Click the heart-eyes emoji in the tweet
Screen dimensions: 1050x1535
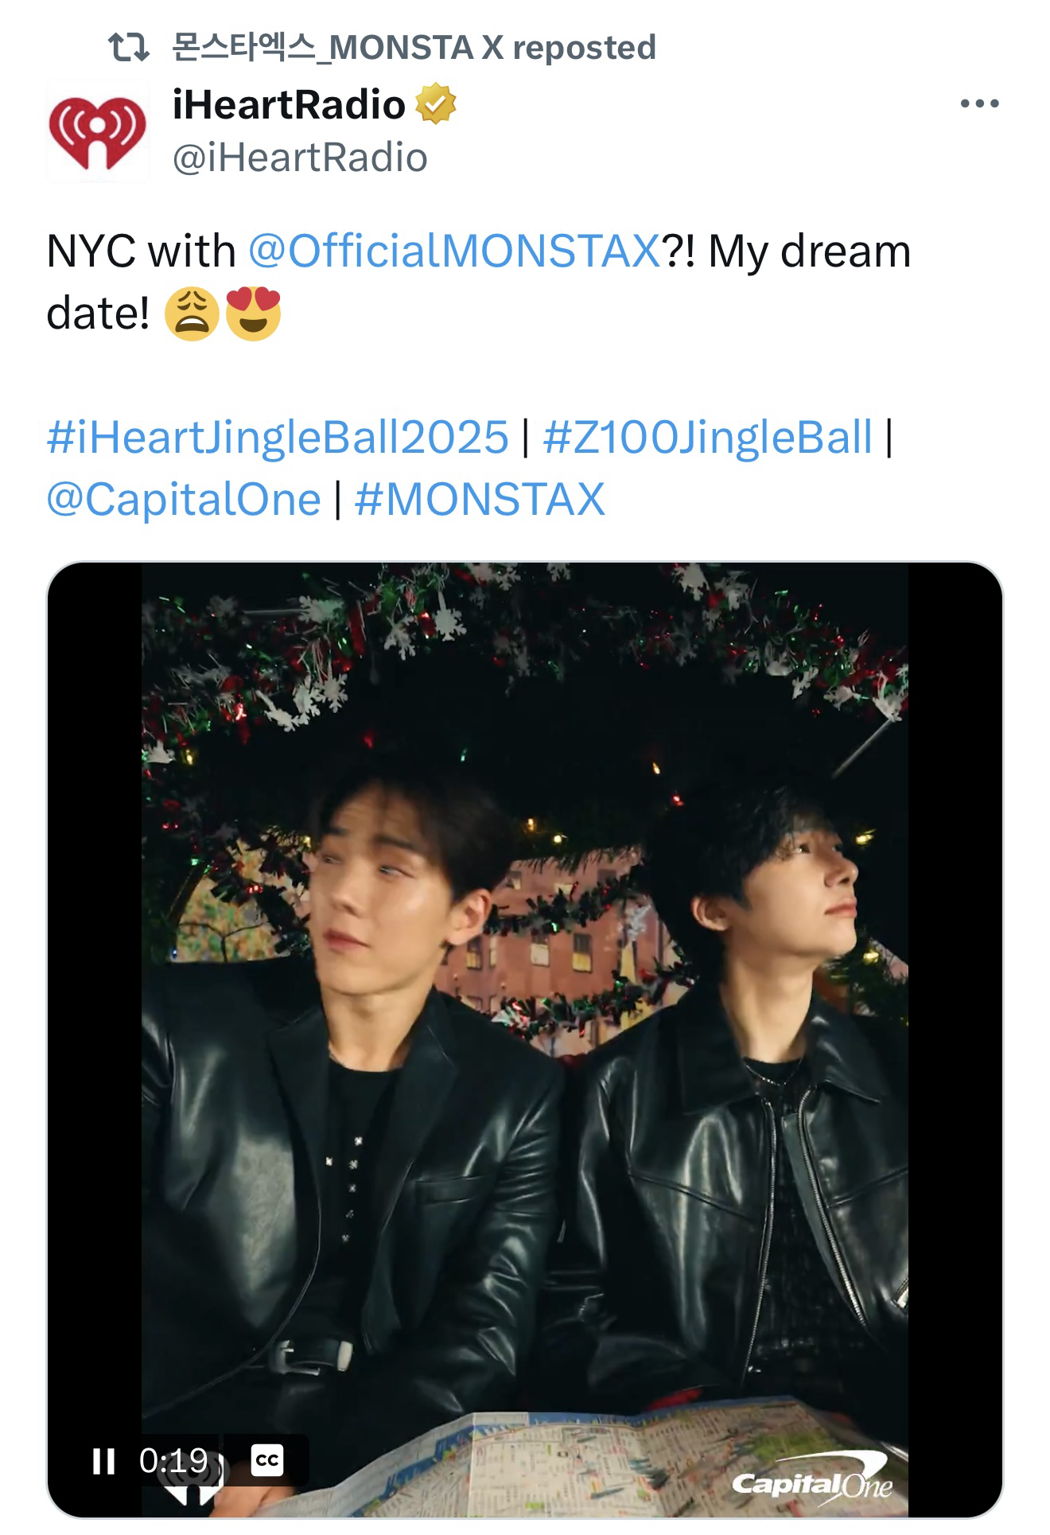coord(253,314)
